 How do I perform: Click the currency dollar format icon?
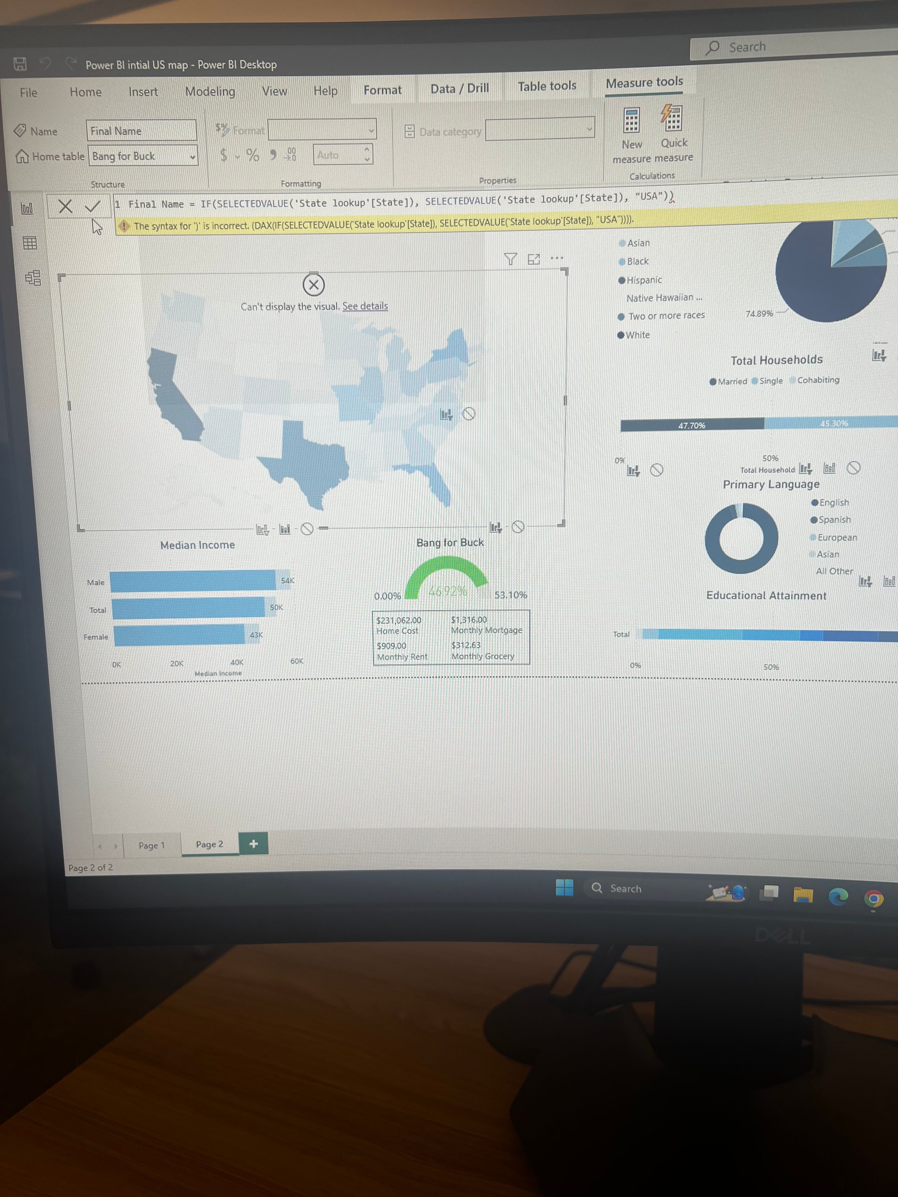point(224,155)
